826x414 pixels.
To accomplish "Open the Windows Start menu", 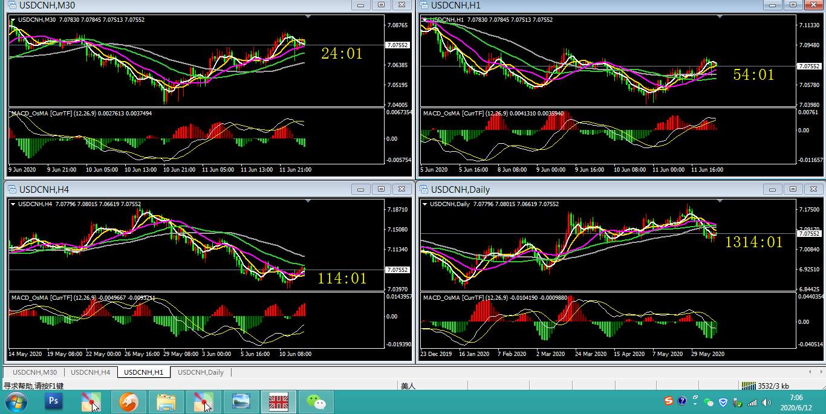I will tap(16, 402).
